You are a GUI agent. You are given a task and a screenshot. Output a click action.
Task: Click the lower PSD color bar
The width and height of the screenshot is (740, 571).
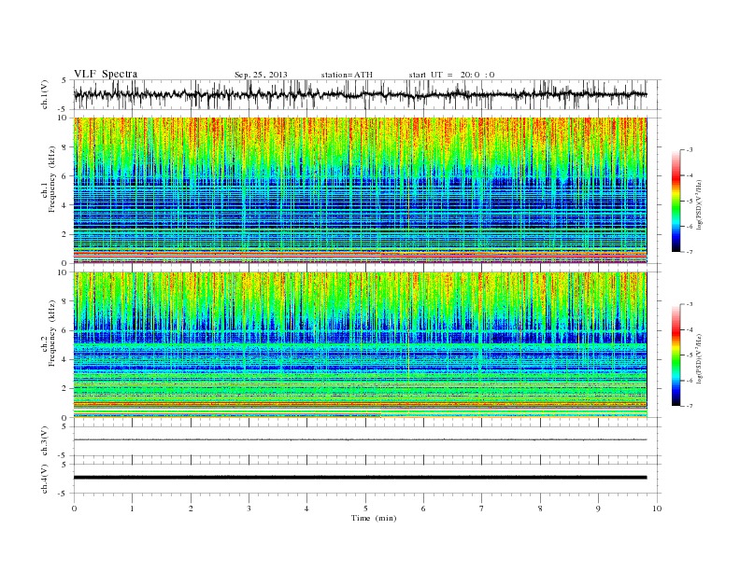point(676,355)
